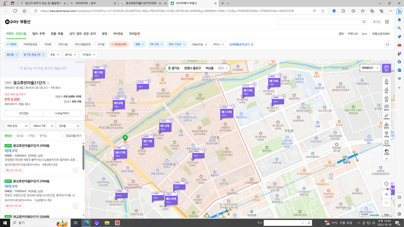
Task: Zoom in the map with the plus button
Action: click(386, 194)
